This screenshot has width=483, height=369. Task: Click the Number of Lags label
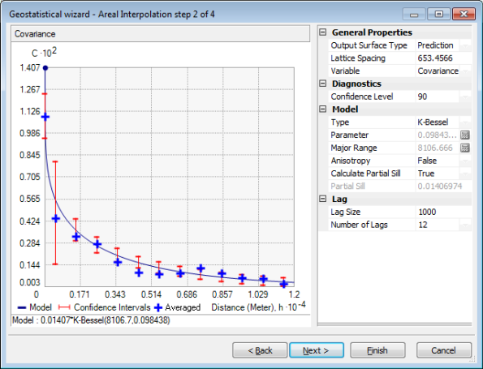[359, 225]
